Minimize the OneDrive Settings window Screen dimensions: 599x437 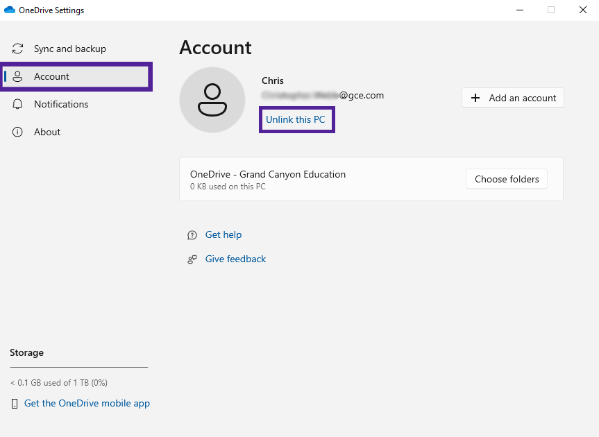(520, 10)
